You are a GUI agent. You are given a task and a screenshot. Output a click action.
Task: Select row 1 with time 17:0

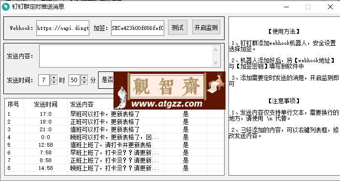114,114
